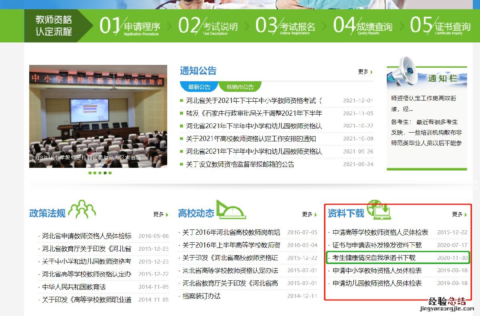Click 更多 in the 高校动态 section

(x=309, y=214)
